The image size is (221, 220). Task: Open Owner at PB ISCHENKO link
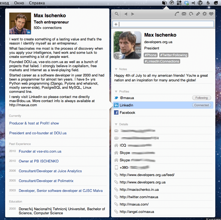tap(39, 161)
